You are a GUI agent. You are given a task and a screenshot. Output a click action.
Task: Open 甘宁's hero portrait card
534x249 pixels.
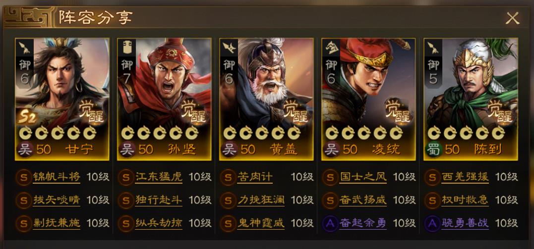click(x=62, y=99)
